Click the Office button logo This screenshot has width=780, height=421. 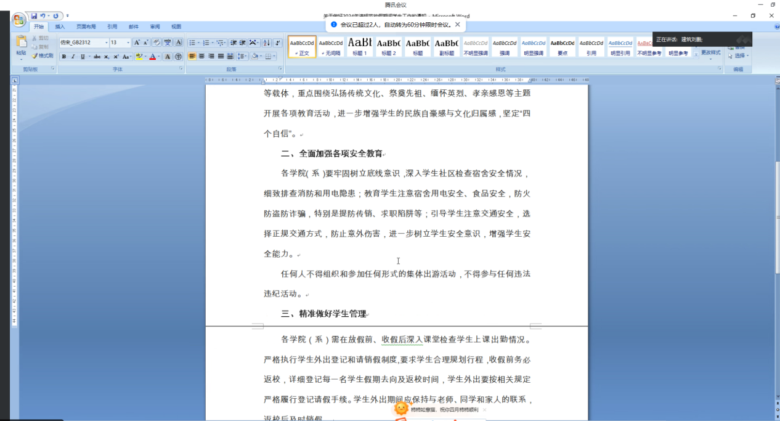tap(19, 19)
